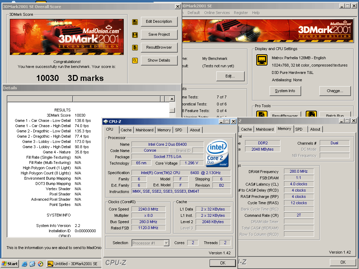Click OK in the CPU-Z Memory window

[343, 262]
